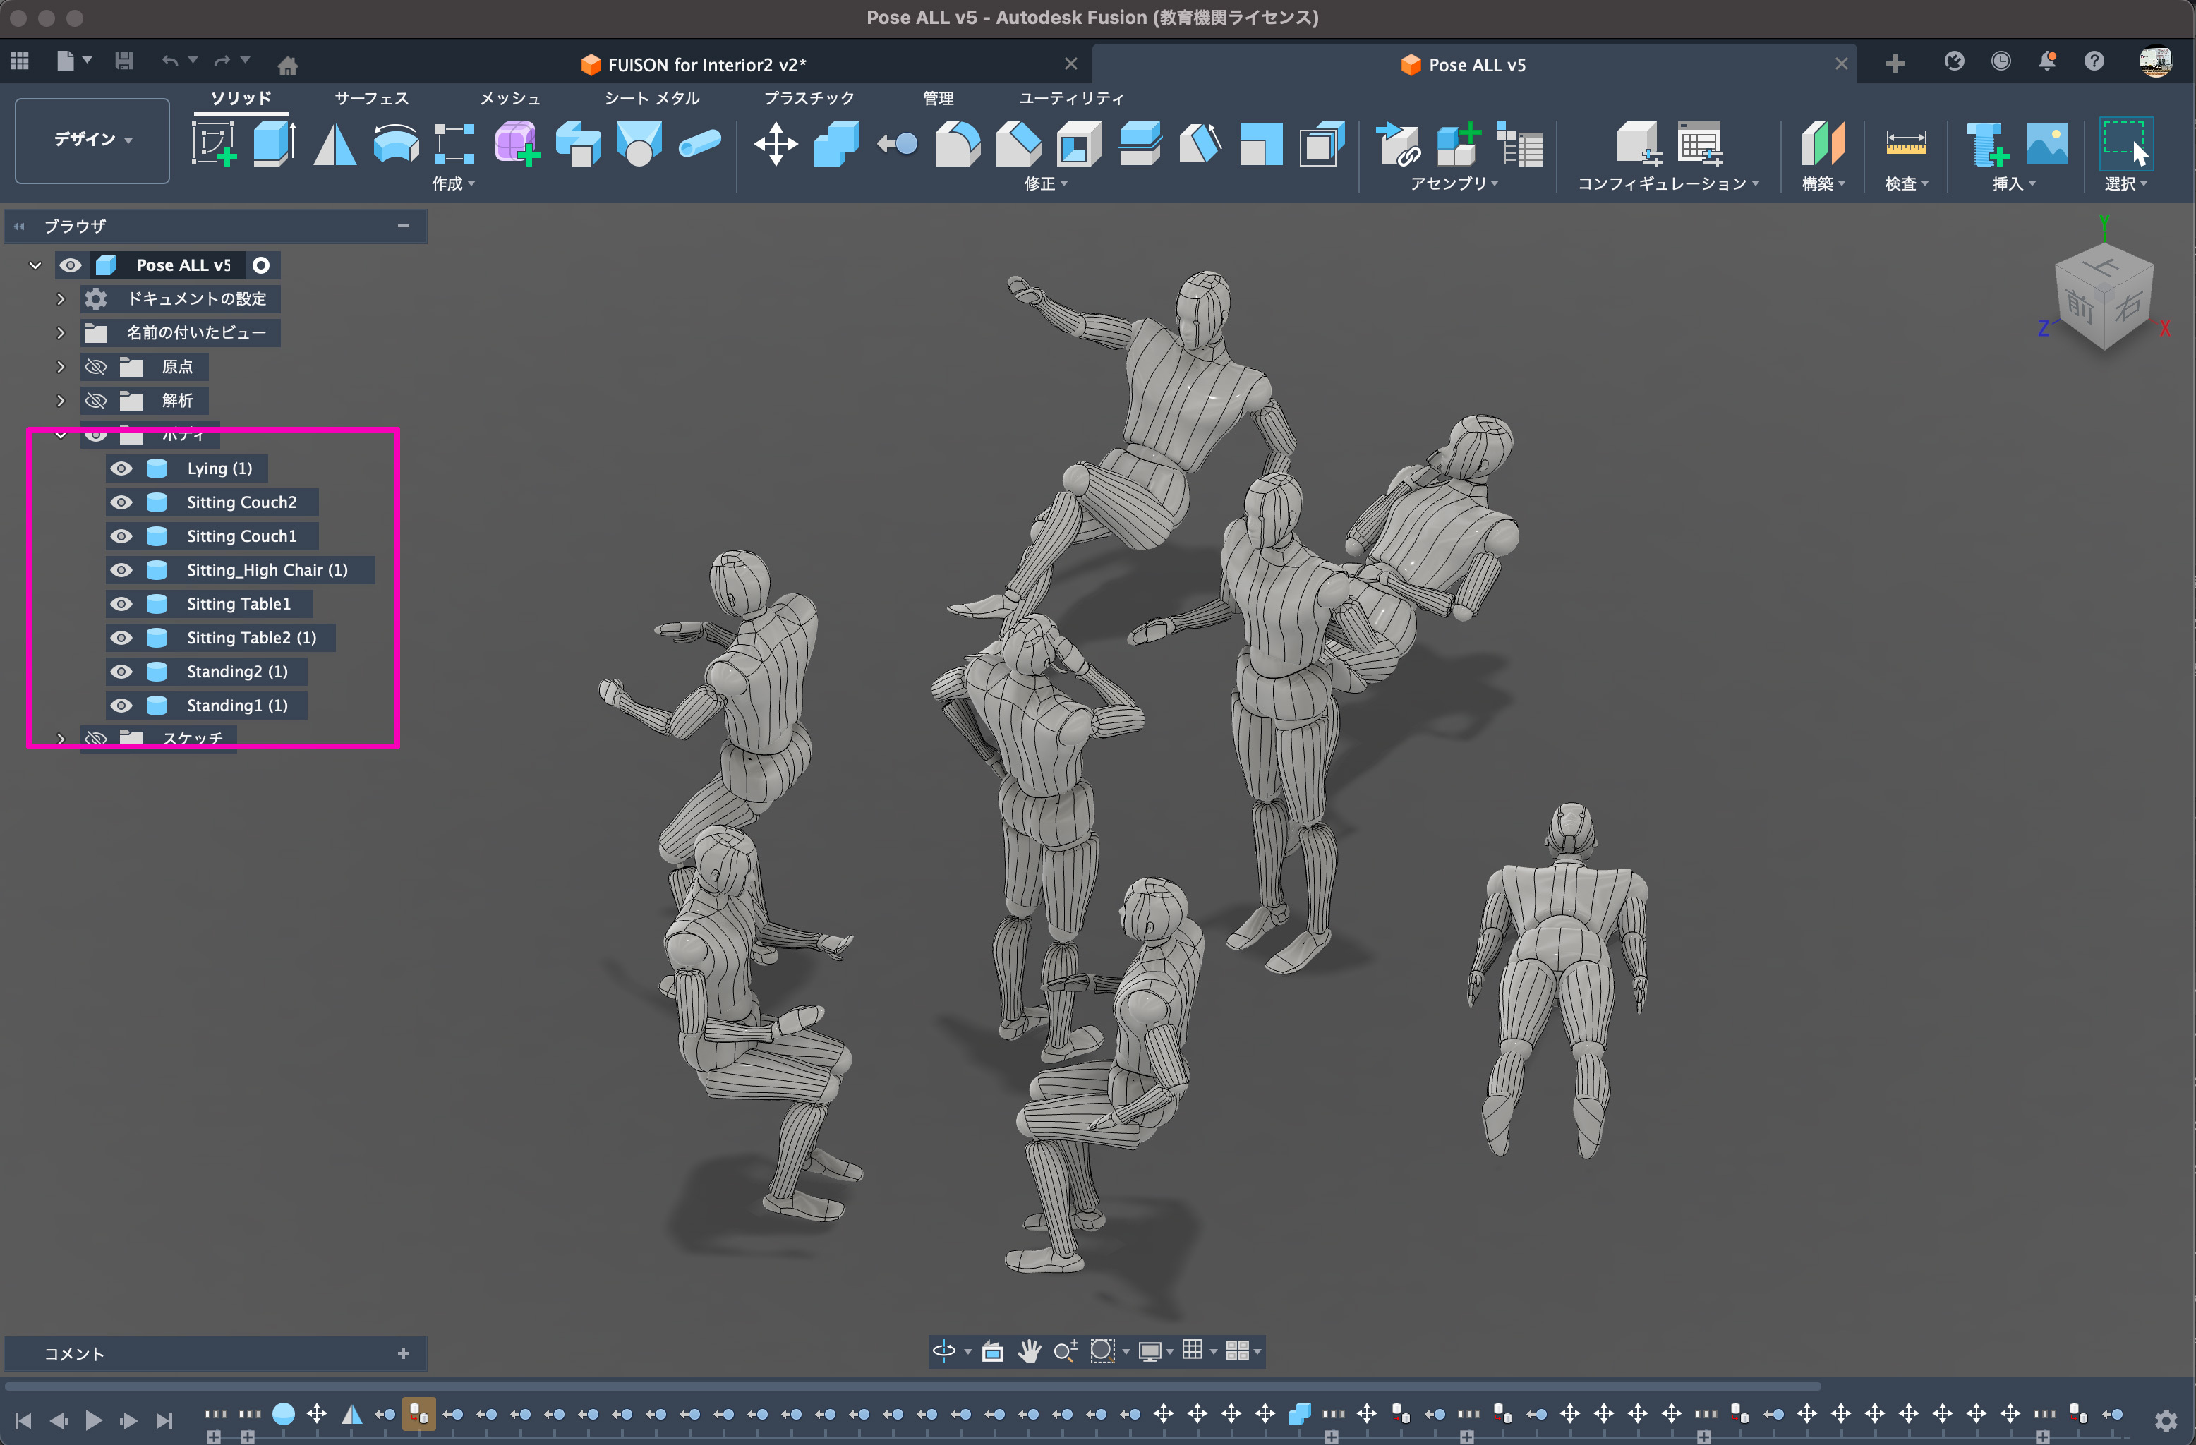Activate the Move/Copy tool icon
This screenshot has width=2196, height=1445.
775,144
